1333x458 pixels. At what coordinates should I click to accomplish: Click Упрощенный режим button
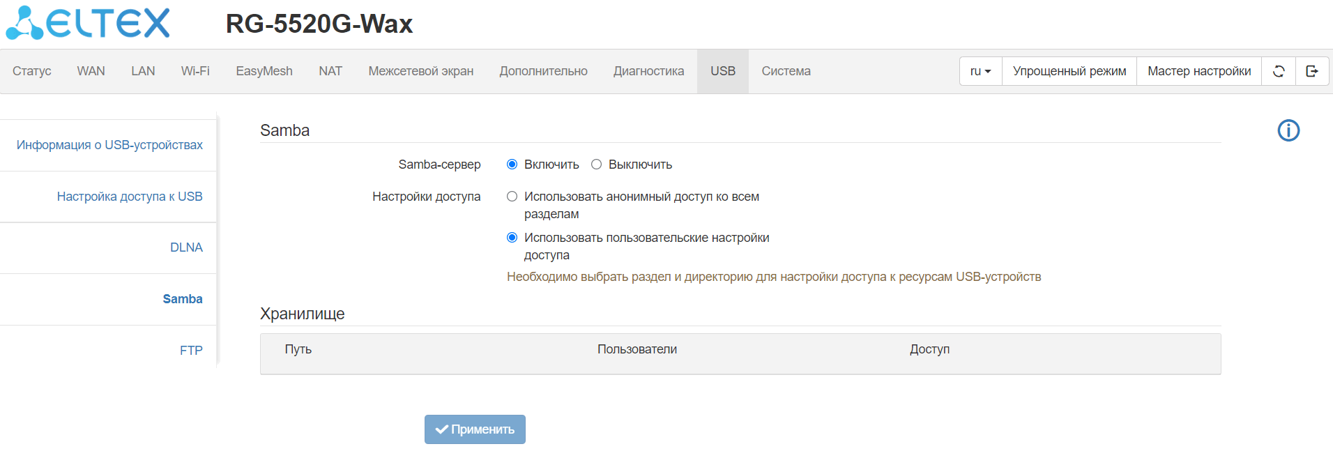[x=1069, y=71]
